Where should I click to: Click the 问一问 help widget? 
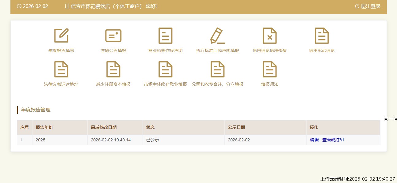point(390,119)
